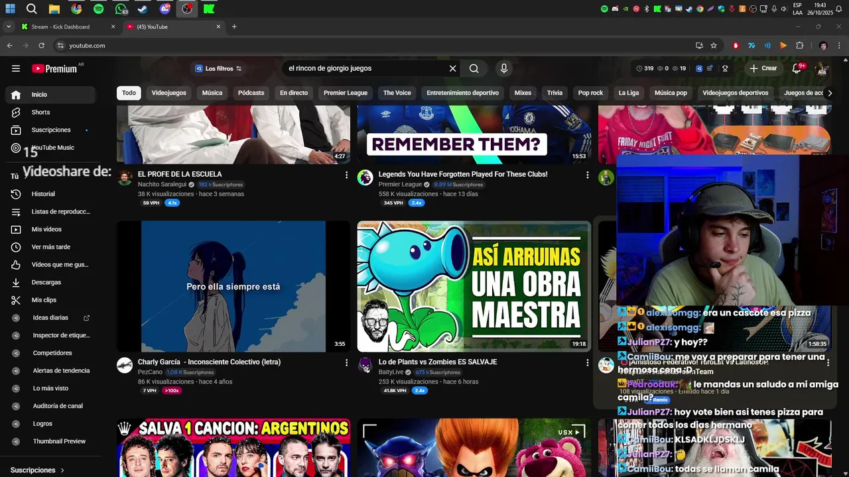The width and height of the screenshot is (849, 477).
Task: Select the Todo filter chip
Action: tap(129, 93)
